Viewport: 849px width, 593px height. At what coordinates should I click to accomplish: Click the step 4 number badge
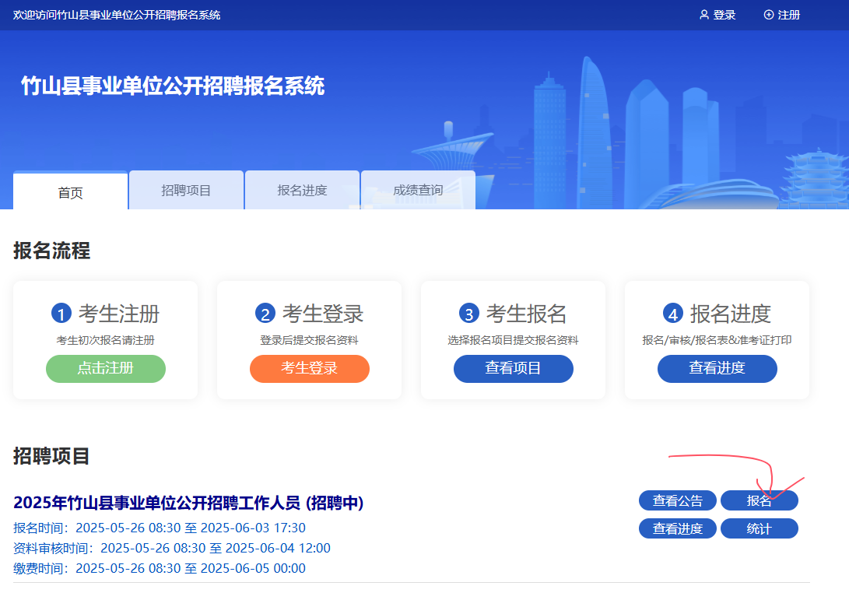click(x=673, y=313)
